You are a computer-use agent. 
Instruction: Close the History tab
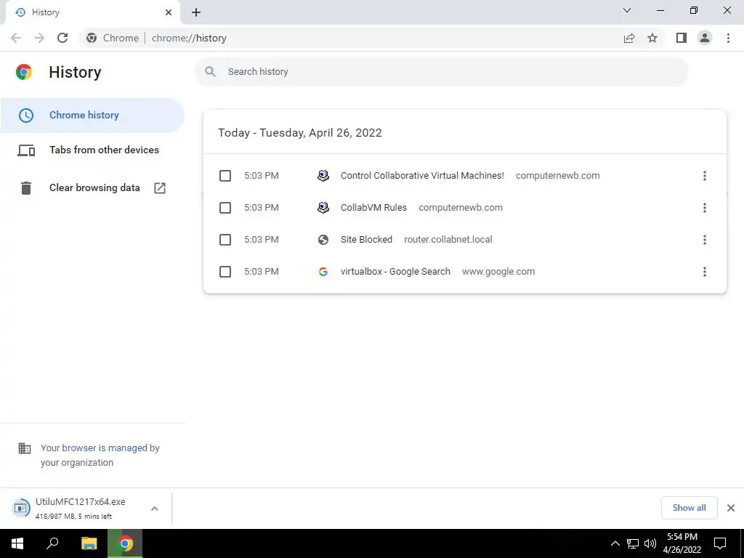(169, 12)
